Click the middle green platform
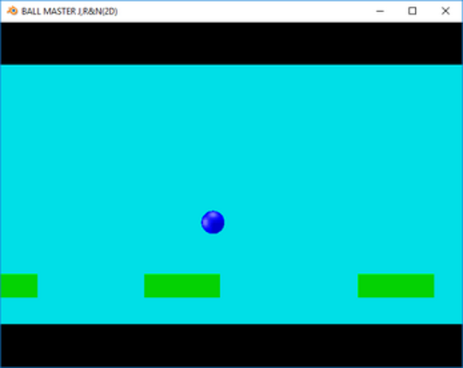463x368 pixels. tap(182, 286)
